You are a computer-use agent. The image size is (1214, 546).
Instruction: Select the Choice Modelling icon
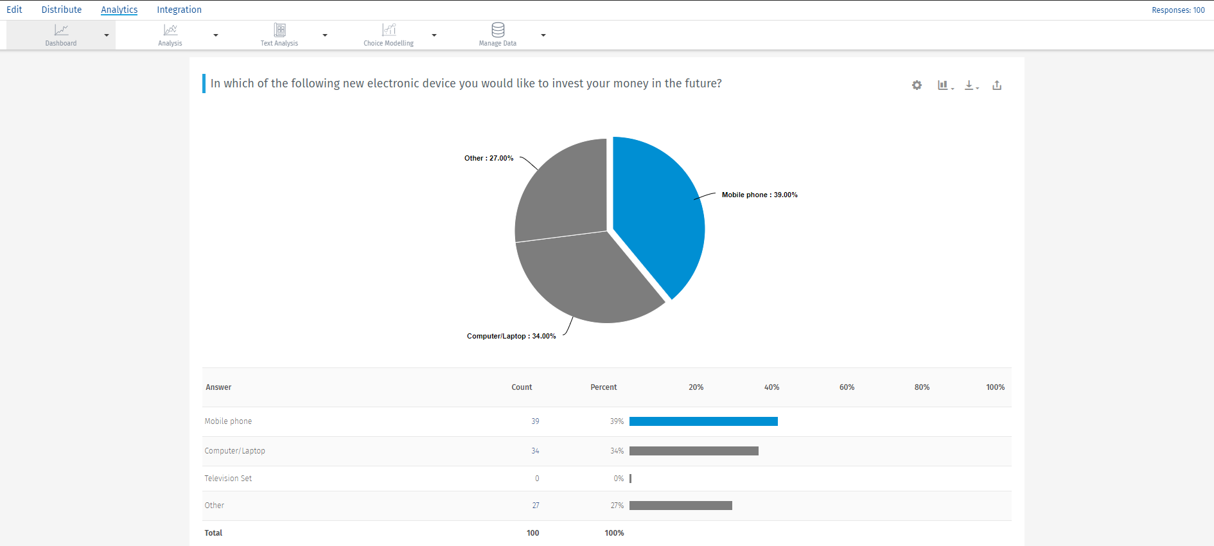[x=389, y=30]
